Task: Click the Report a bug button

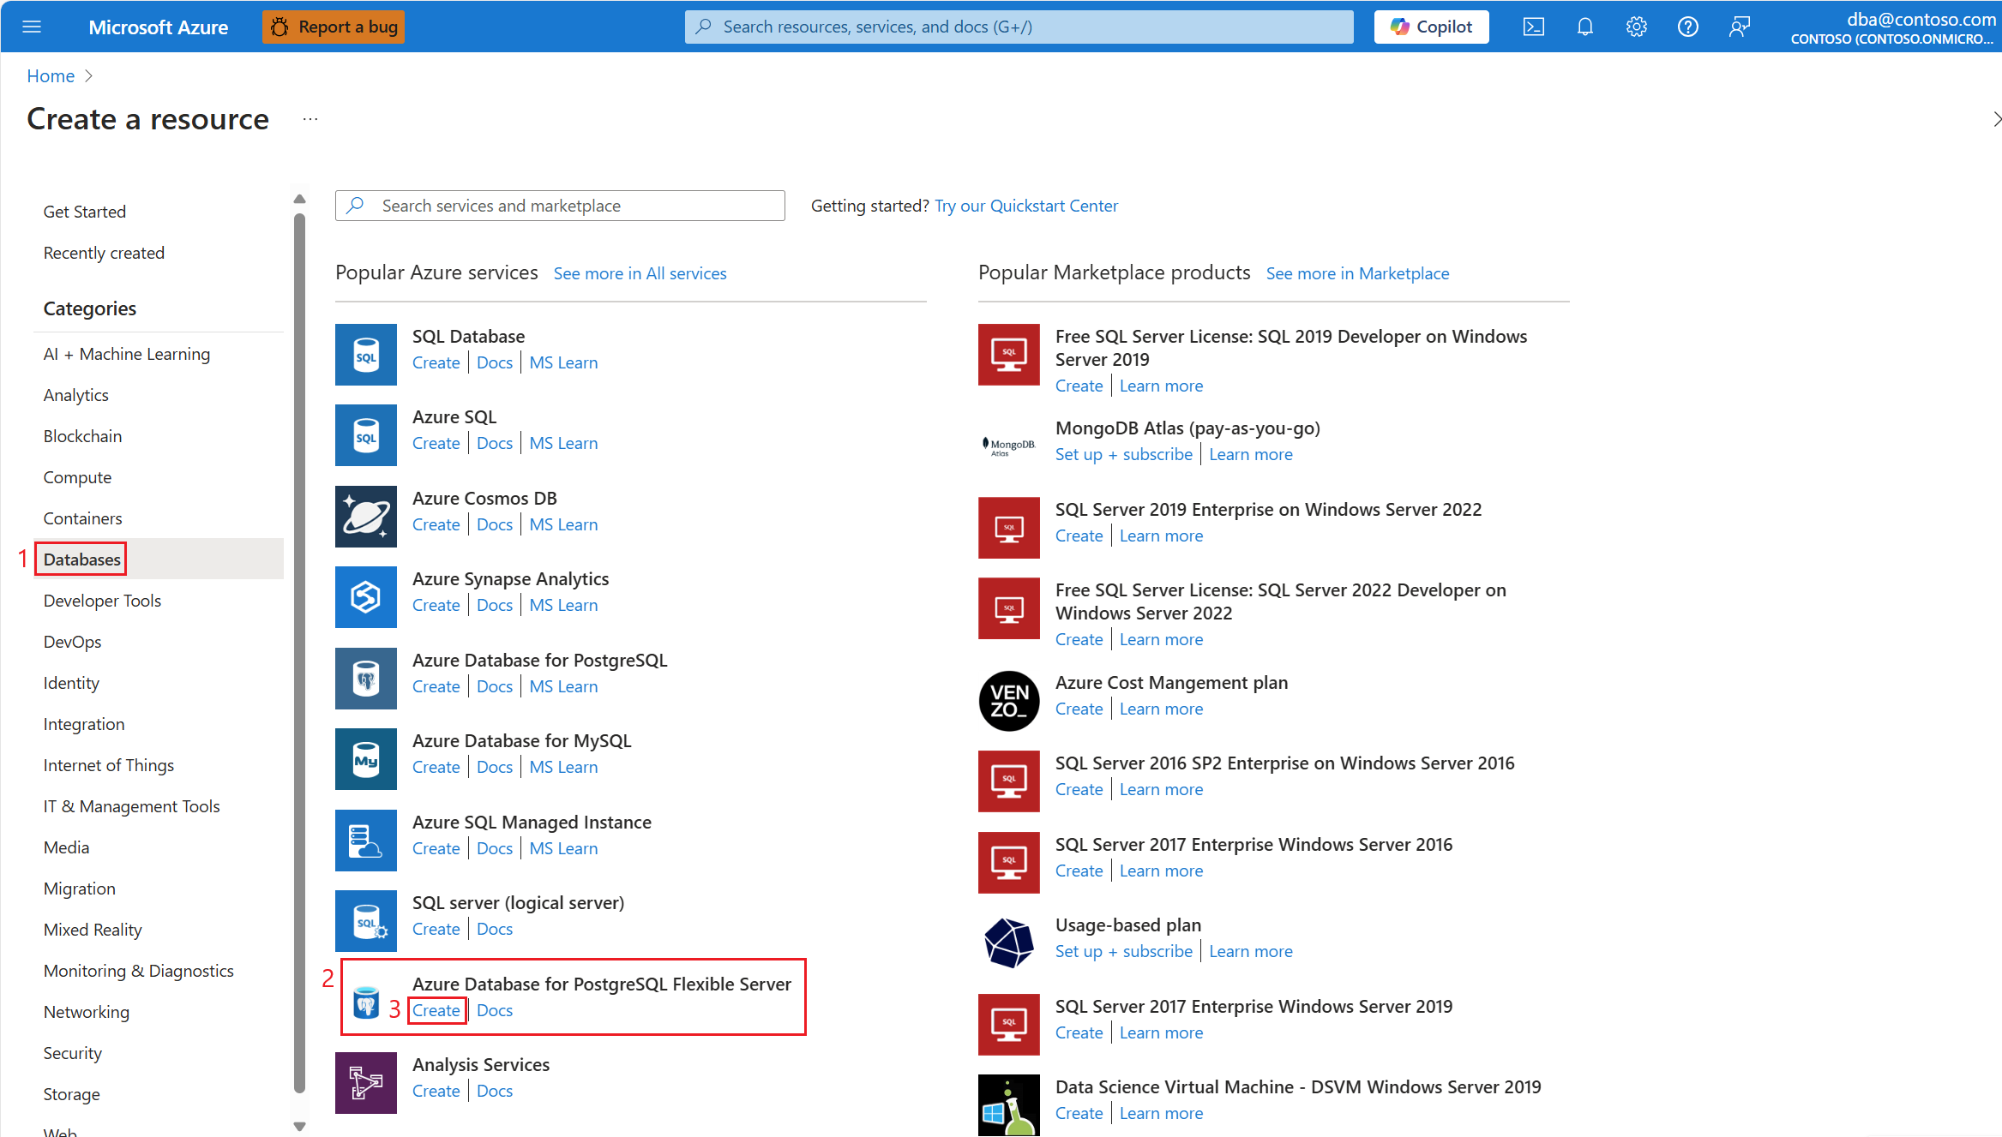Action: [333, 26]
